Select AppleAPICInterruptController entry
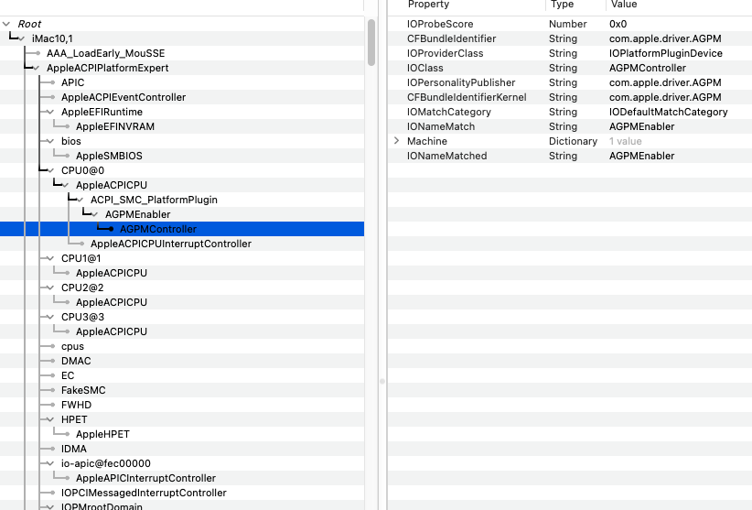Screen dimensions: 752x510 point(145,478)
